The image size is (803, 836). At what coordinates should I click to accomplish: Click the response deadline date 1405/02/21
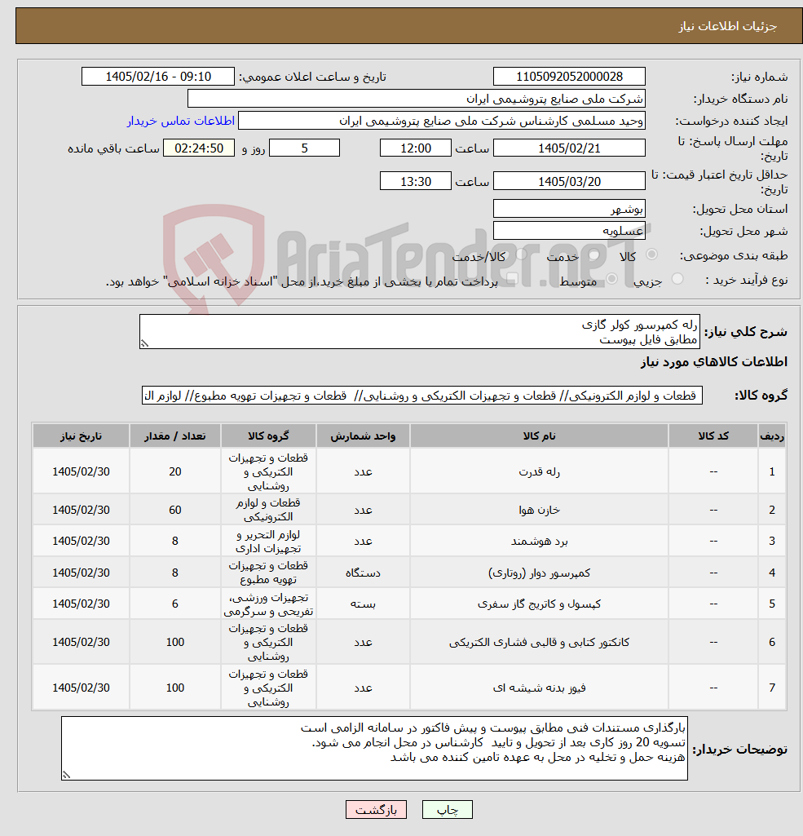(x=569, y=148)
